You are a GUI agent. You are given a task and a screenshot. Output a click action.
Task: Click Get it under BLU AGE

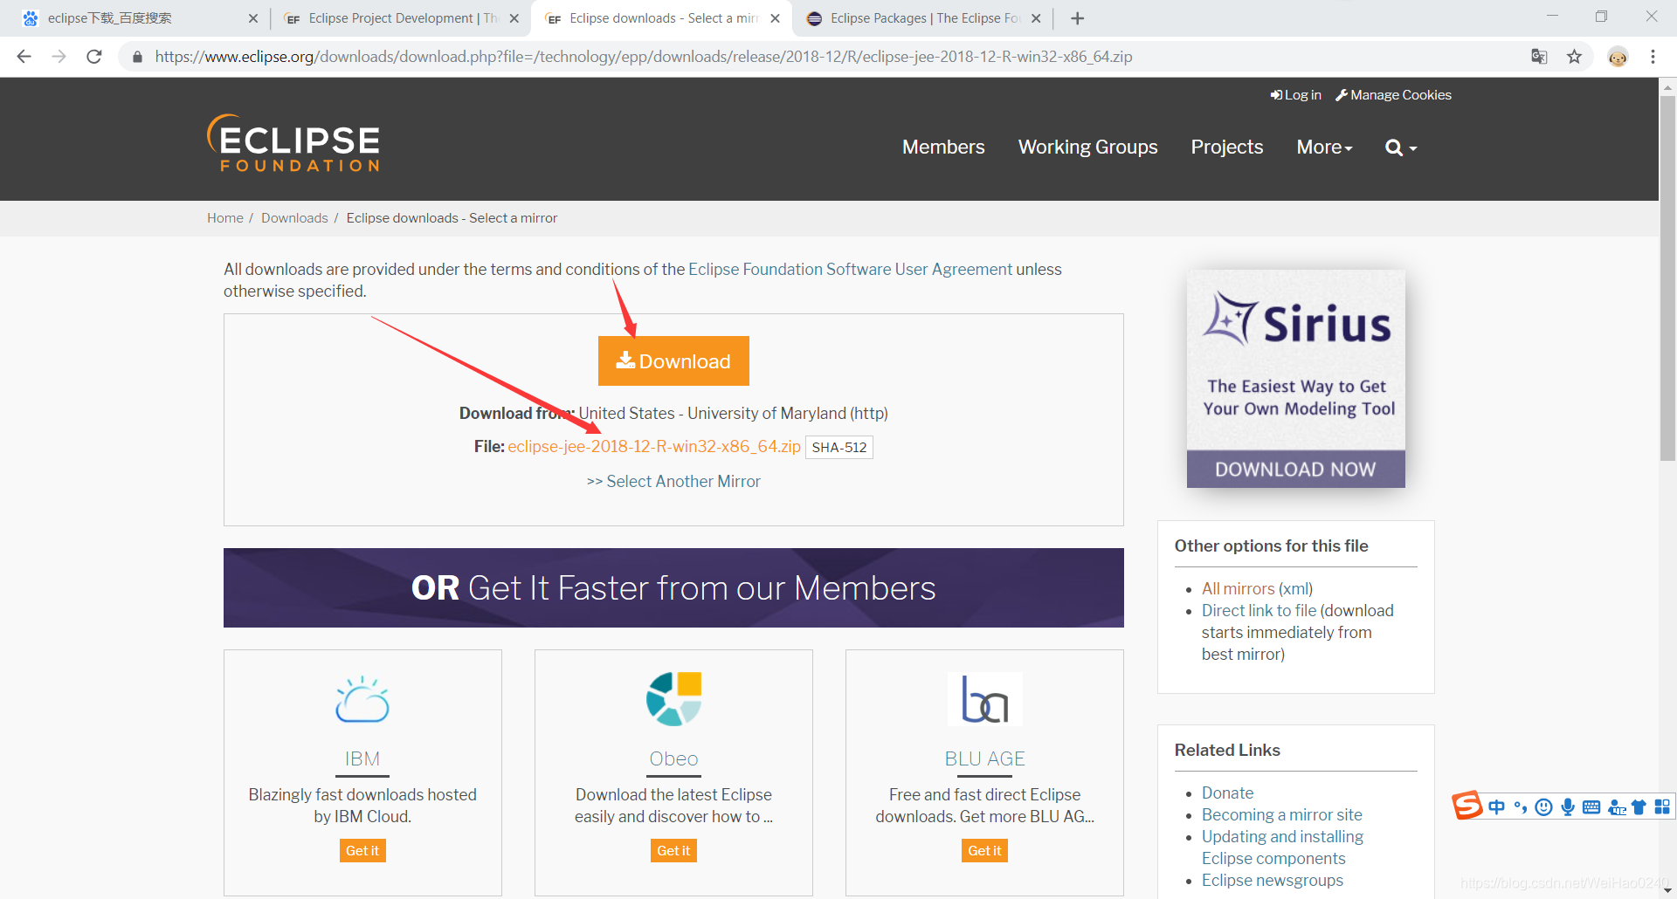pyautogui.click(x=985, y=851)
